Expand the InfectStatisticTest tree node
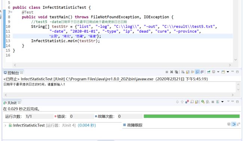 tap(5, 125)
